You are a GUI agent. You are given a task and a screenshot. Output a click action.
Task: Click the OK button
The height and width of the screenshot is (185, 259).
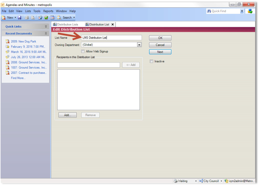pyautogui.click(x=160, y=38)
